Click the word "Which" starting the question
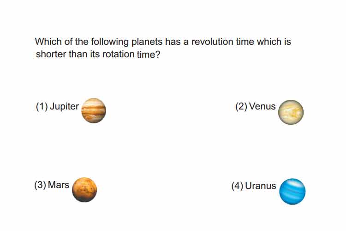346x231 pixels. 48,42
